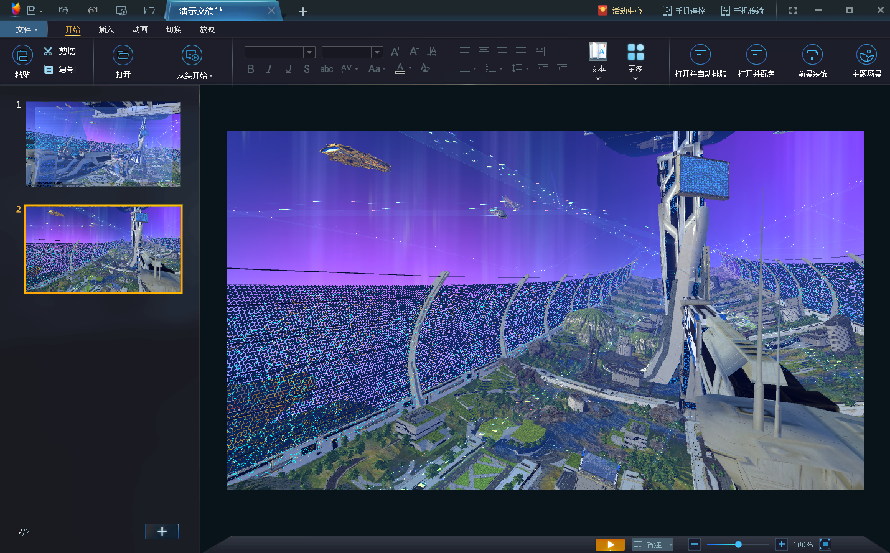Viewport: 890px width, 553px height.
Task: Toggle center text alignment
Action: [484, 52]
